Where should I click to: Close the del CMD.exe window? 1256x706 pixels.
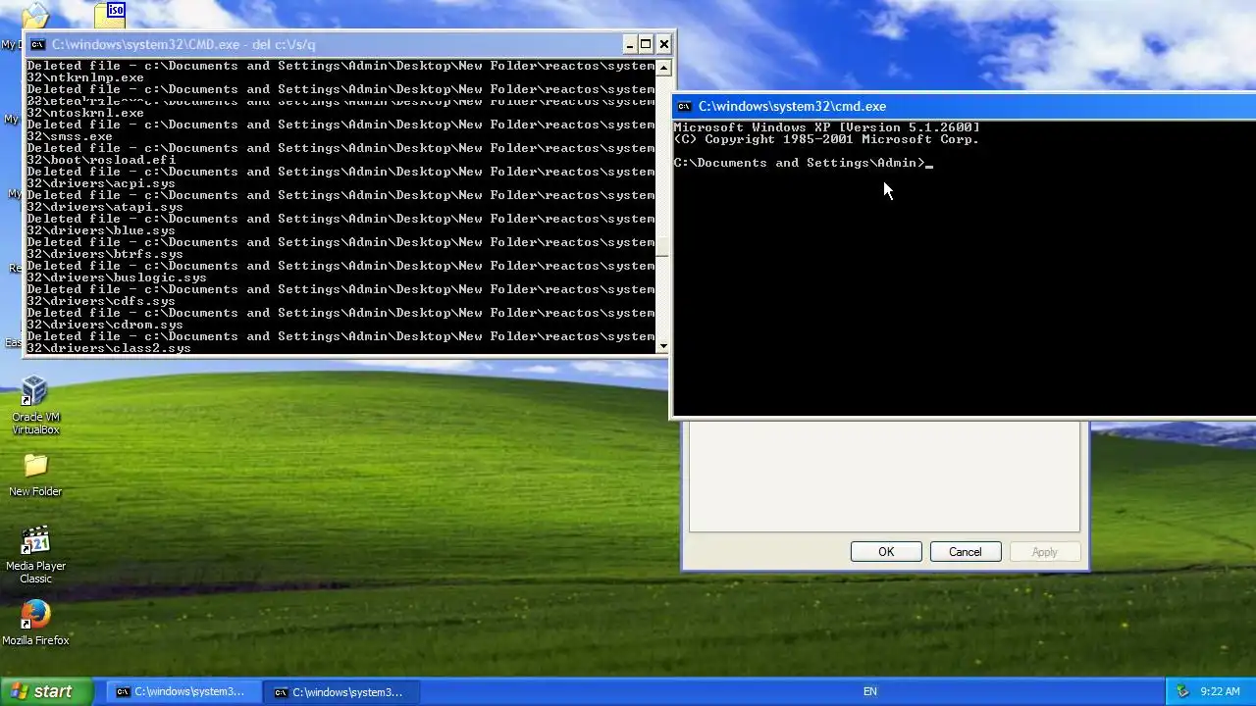[x=664, y=44]
